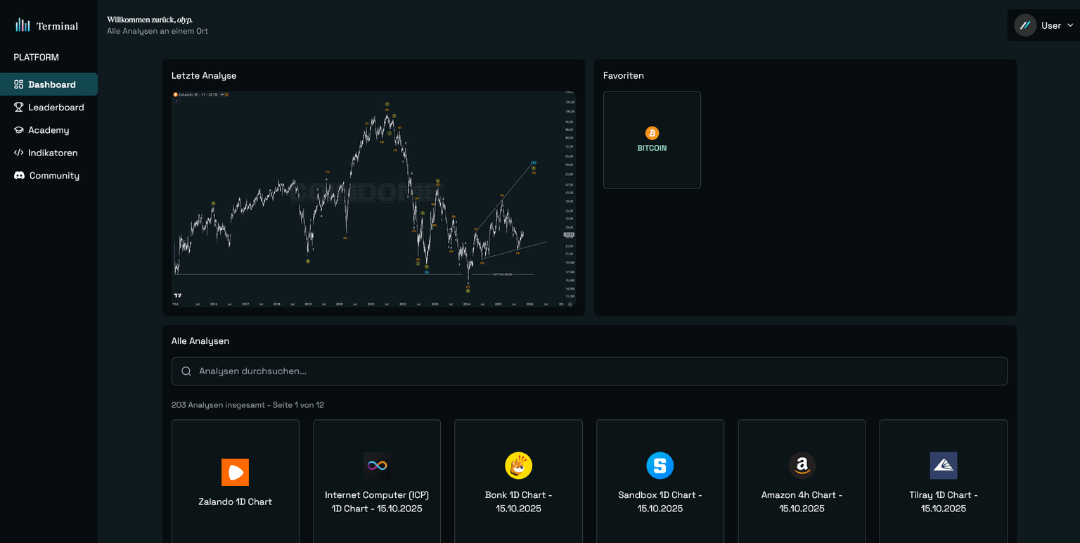The height and width of the screenshot is (543, 1080).
Task: Click the Amazon logo icon
Action: coord(802,466)
